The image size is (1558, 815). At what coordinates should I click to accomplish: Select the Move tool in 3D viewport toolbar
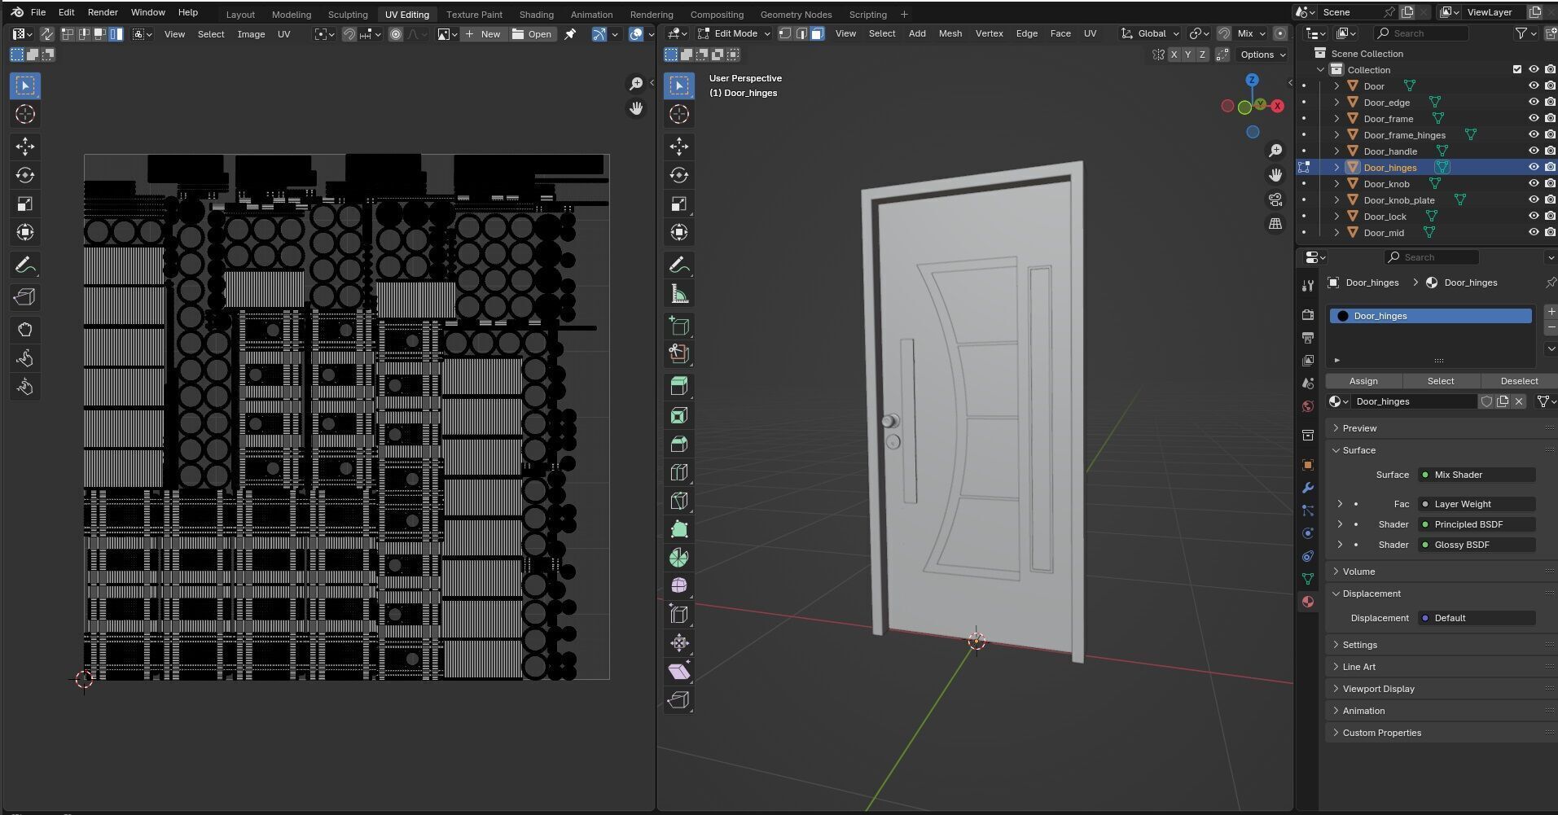(679, 147)
